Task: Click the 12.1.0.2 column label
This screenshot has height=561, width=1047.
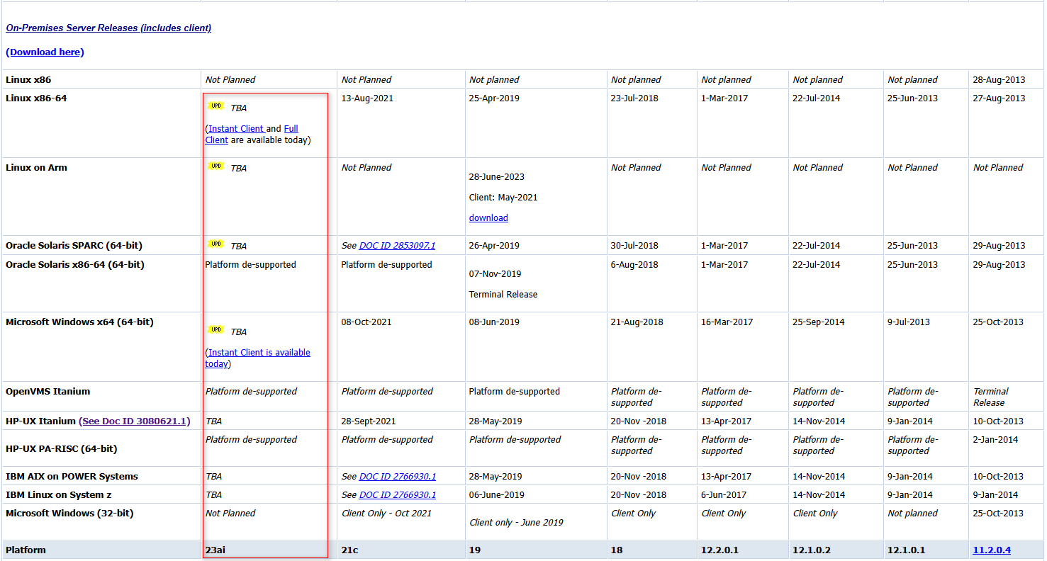Action: click(813, 550)
